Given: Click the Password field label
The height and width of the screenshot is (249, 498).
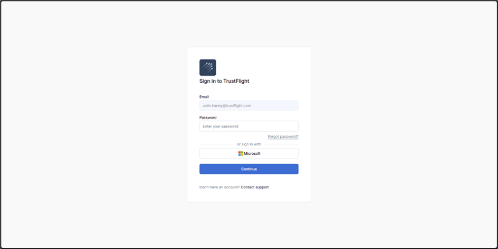Looking at the screenshot, I should [208, 117].
